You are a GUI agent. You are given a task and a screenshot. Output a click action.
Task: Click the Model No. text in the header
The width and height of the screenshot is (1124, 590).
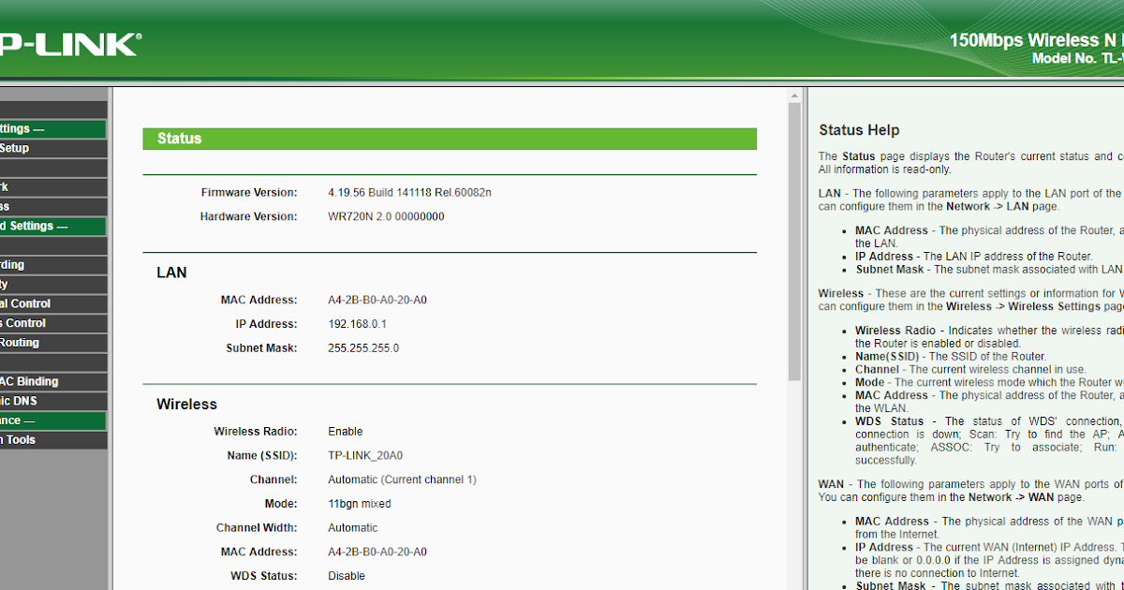(x=1077, y=58)
